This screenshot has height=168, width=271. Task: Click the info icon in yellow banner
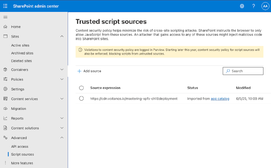click(x=80, y=50)
